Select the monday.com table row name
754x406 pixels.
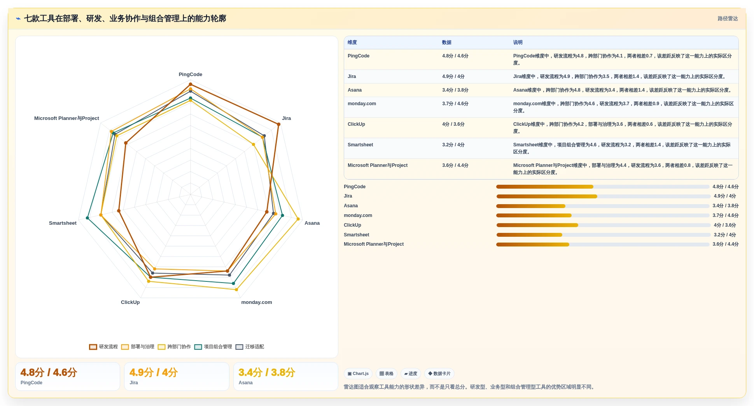pos(362,104)
